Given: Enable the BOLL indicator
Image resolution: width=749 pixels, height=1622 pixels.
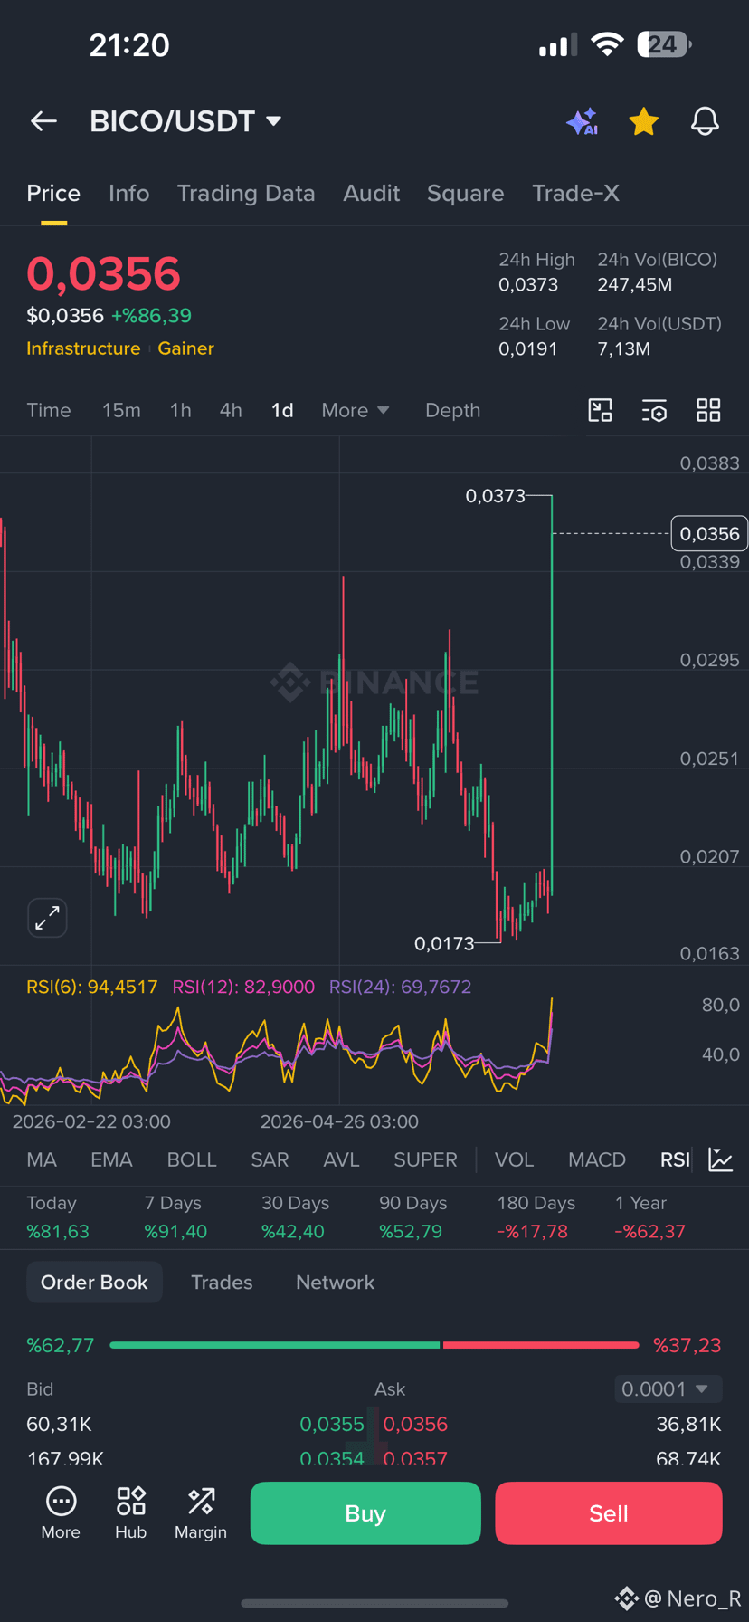Looking at the screenshot, I should 192,1159.
